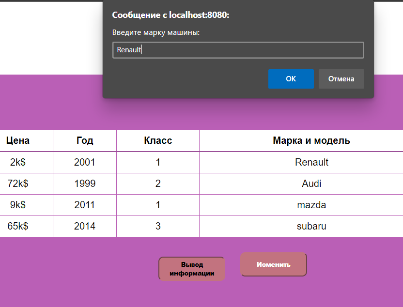Select the year 2014 cell

click(x=85, y=226)
